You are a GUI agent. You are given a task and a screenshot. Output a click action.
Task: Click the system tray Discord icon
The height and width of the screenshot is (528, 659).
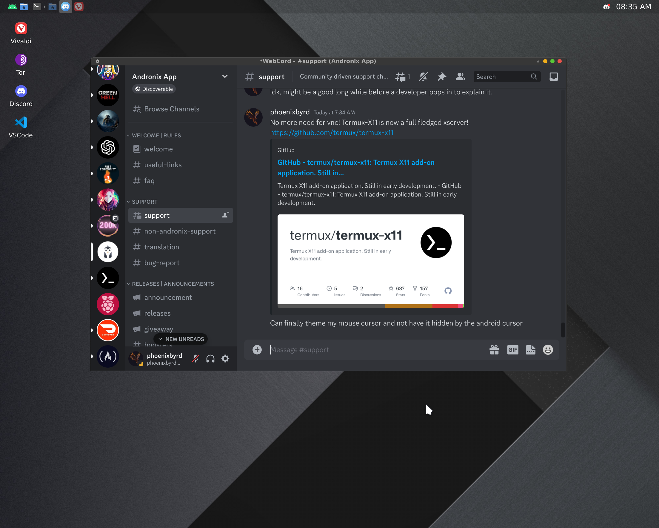click(606, 7)
